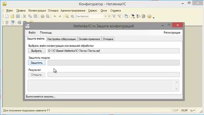Open a file with the folder icon
Screen dimensions: 204x115
click(x=12, y=16)
